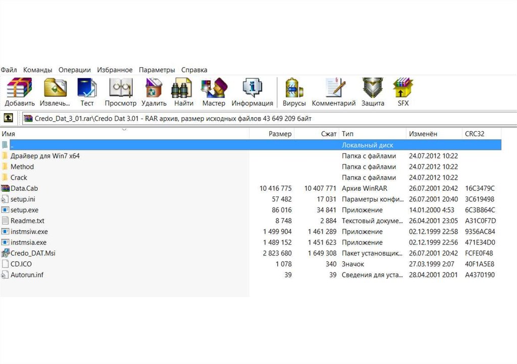The image size is (517, 364).
Task: Click the Добавить (Add) toolbar icon
Action: click(20, 88)
